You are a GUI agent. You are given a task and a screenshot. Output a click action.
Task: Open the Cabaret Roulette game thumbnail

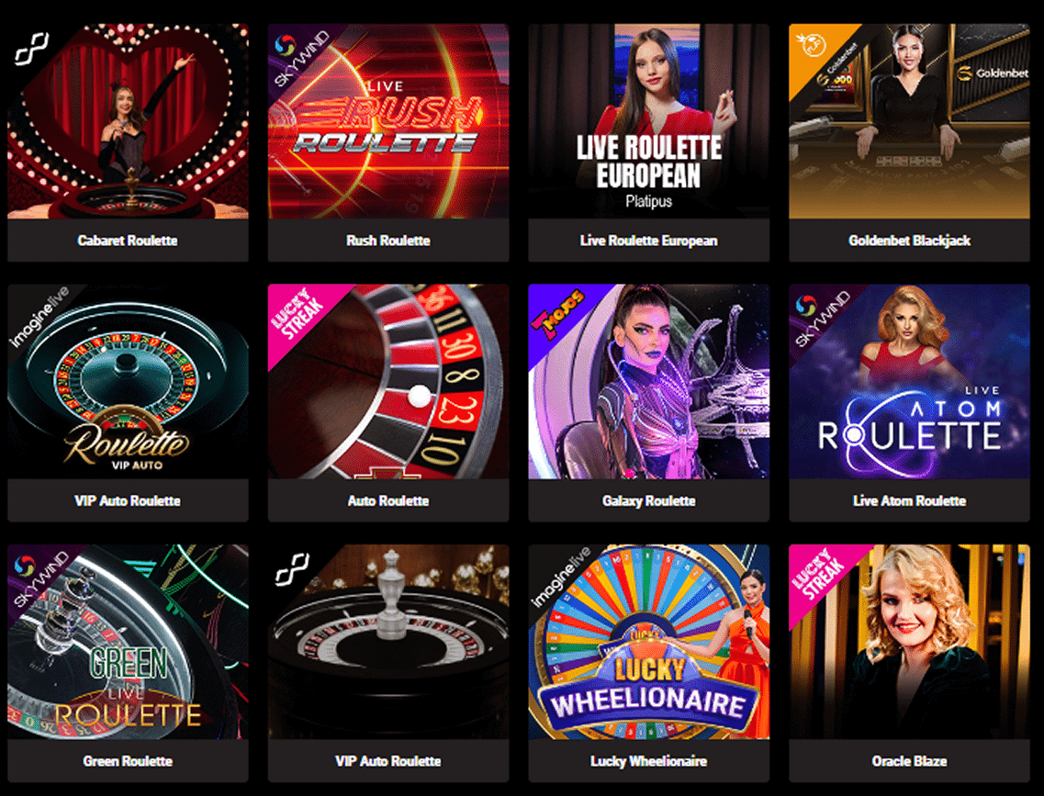tap(128, 121)
